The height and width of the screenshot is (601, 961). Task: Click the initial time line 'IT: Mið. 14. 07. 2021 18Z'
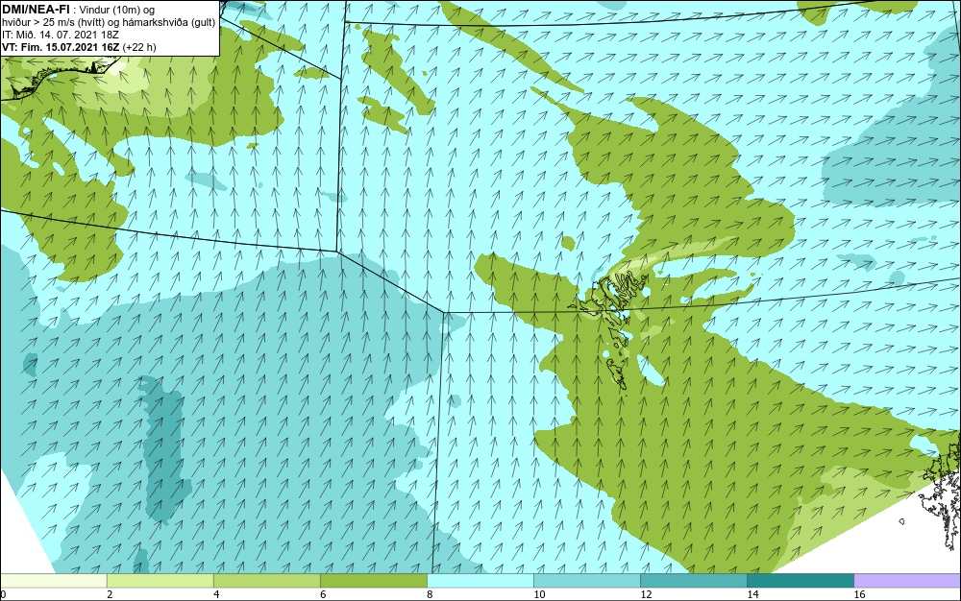[61, 35]
